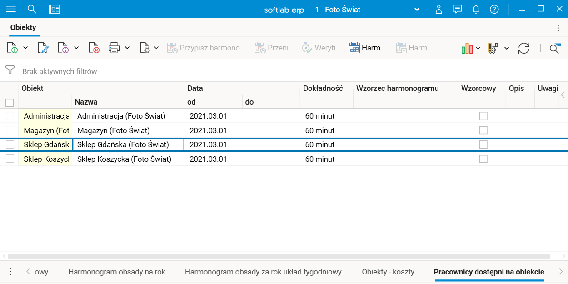Image resolution: width=568 pixels, height=284 pixels.
Task: Expand the new document dropdown arrow
Action: coord(25,48)
